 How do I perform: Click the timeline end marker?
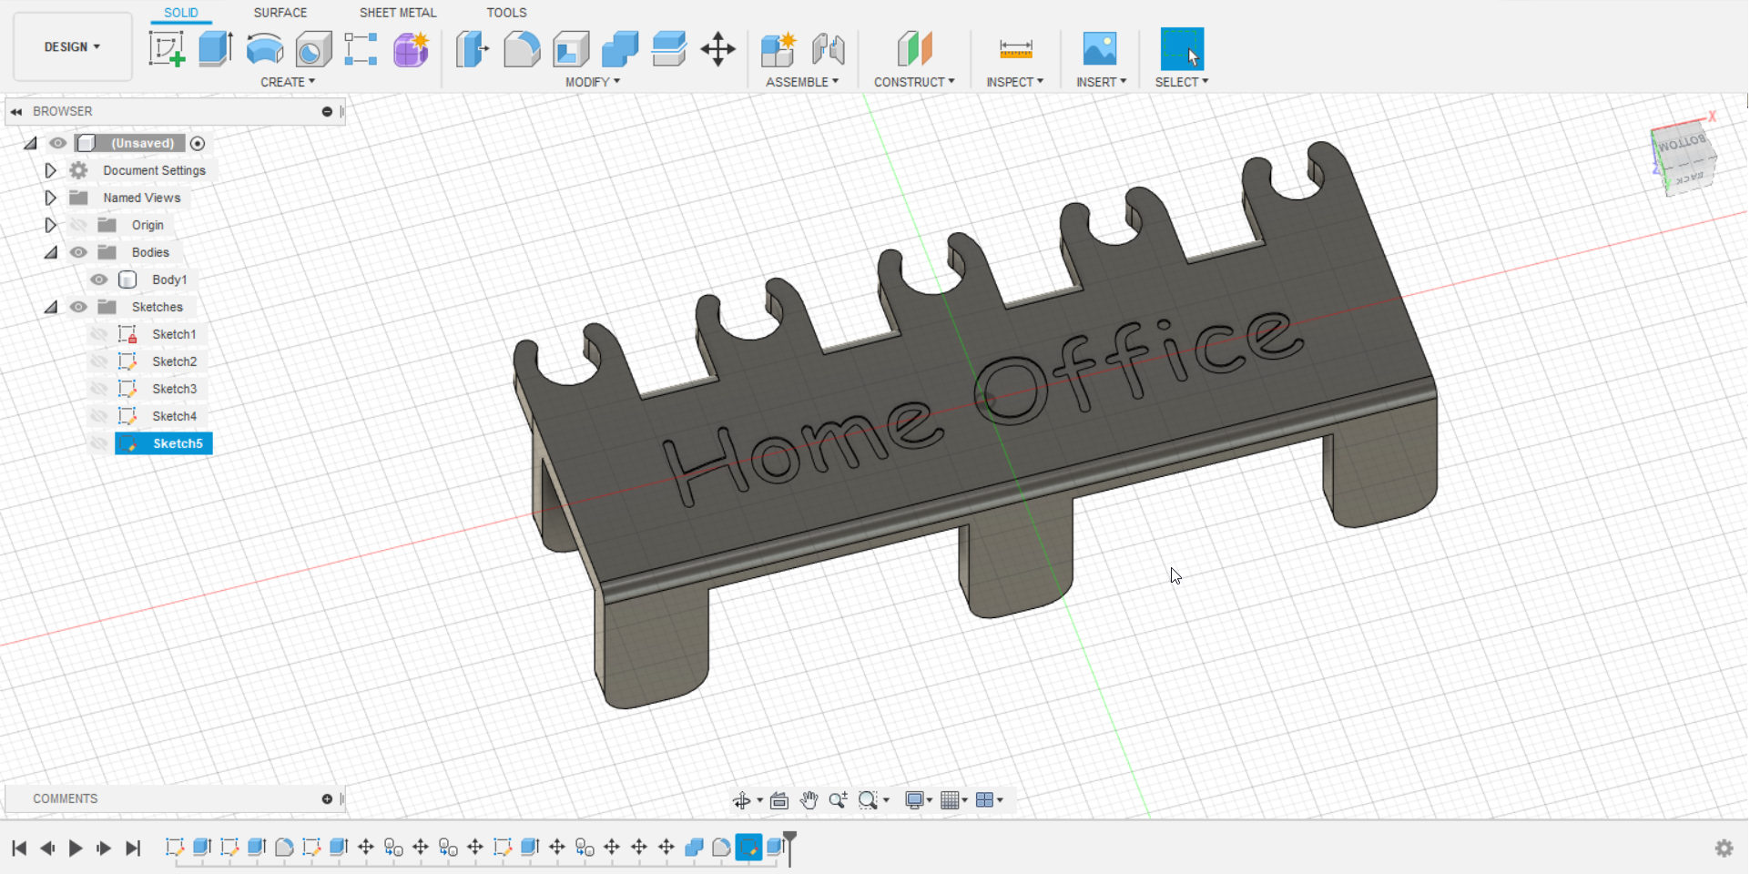point(789,848)
